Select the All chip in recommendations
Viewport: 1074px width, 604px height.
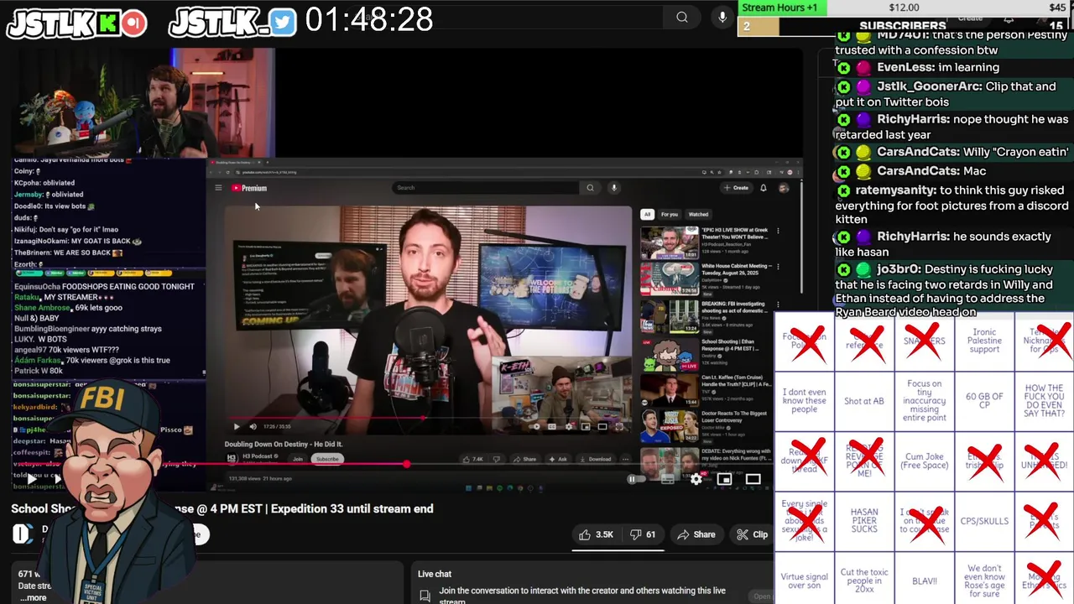(x=647, y=214)
